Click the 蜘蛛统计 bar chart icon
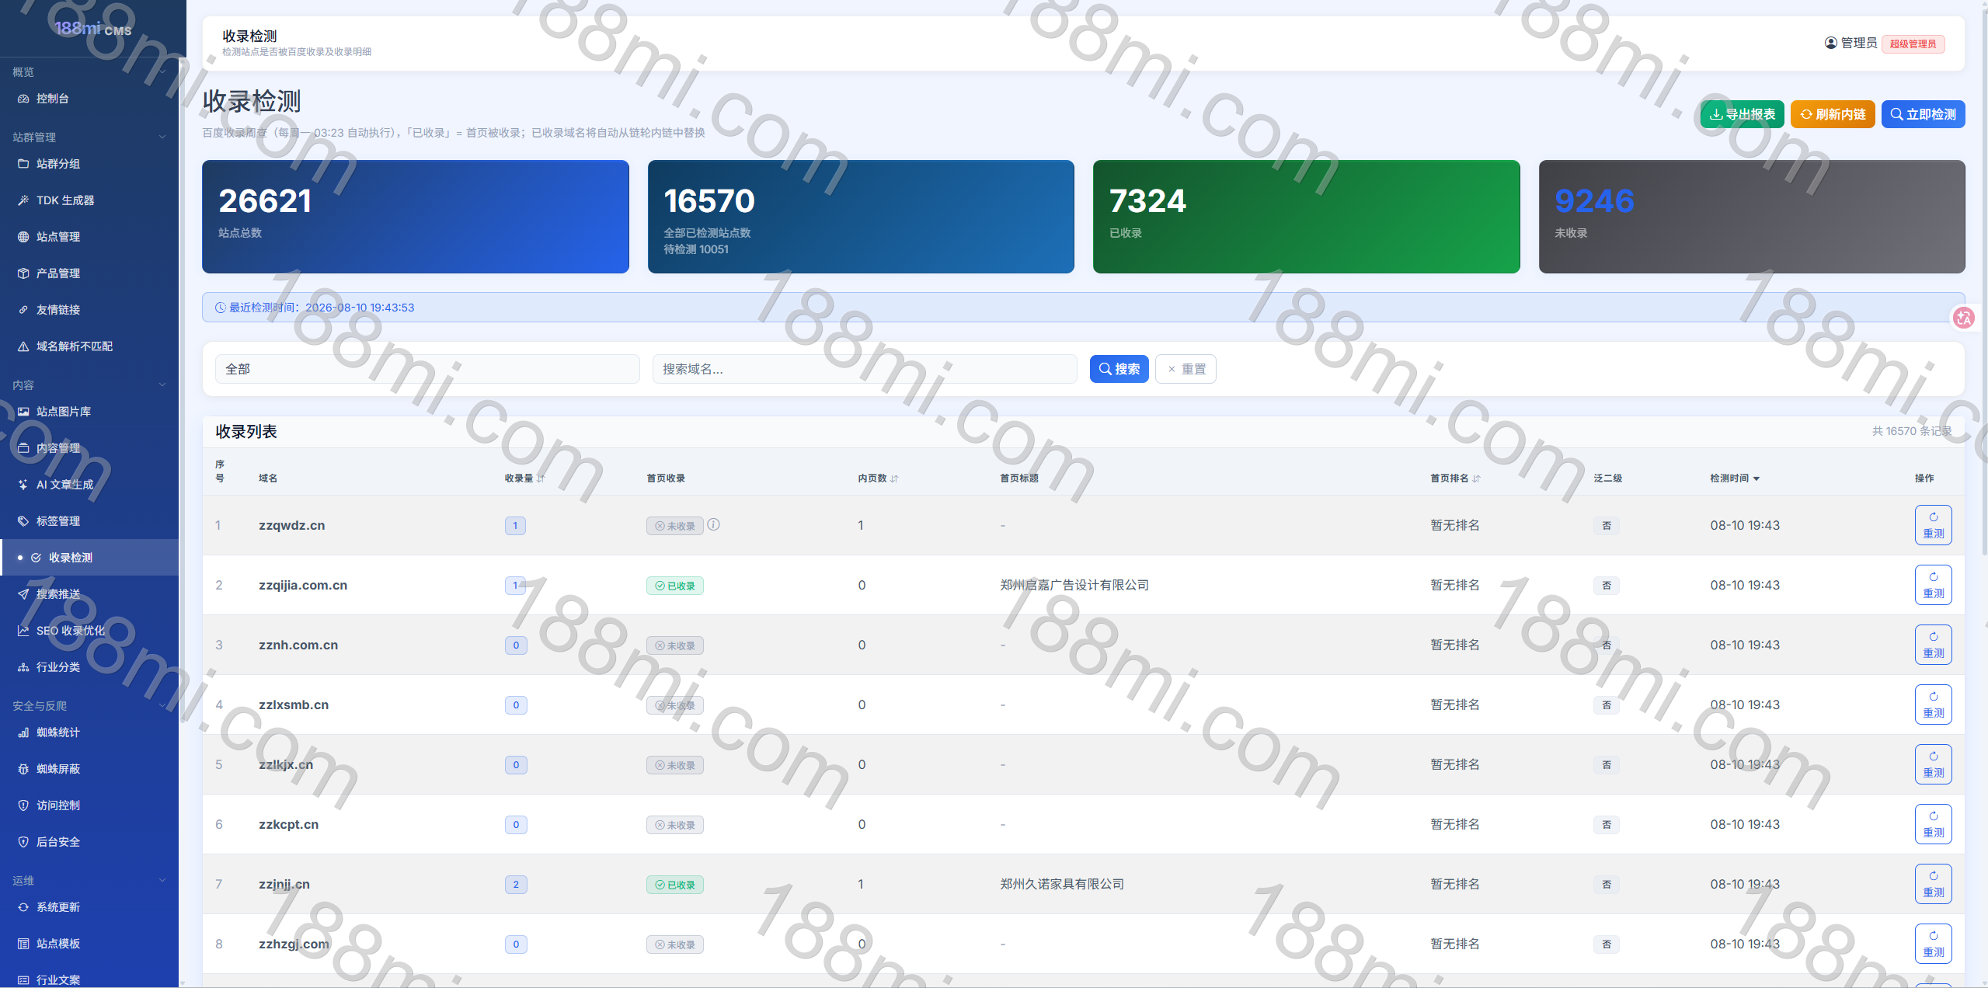The width and height of the screenshot is (1988, 988). (x=23, y=732)
